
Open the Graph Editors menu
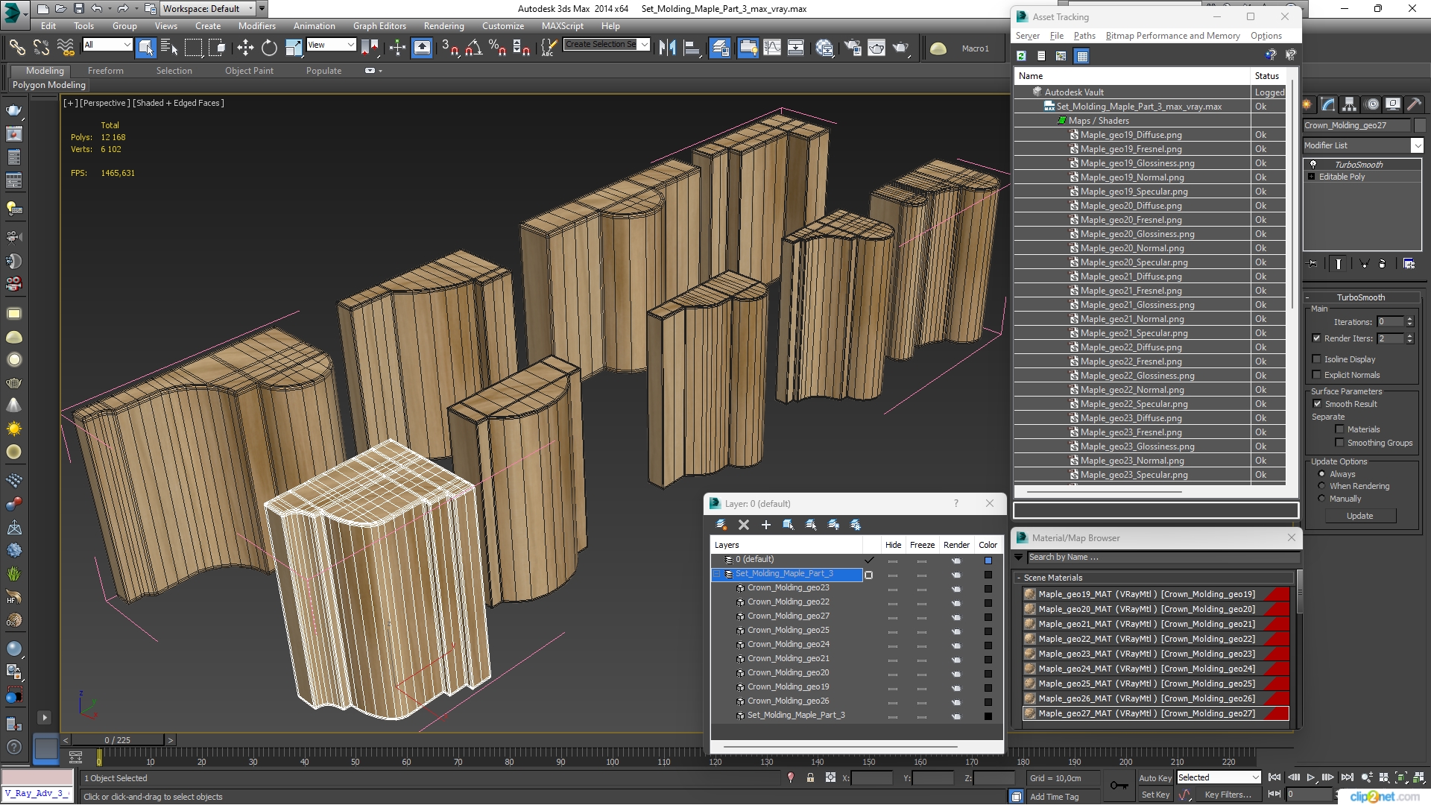(379, 25)
